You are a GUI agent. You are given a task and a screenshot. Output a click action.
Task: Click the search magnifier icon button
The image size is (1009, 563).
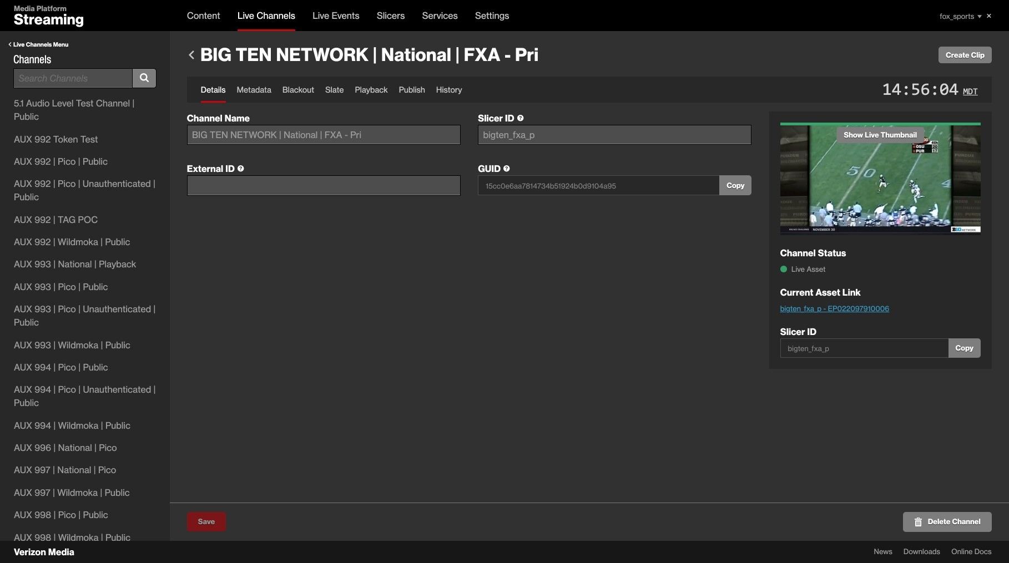(x=144, y=78)
